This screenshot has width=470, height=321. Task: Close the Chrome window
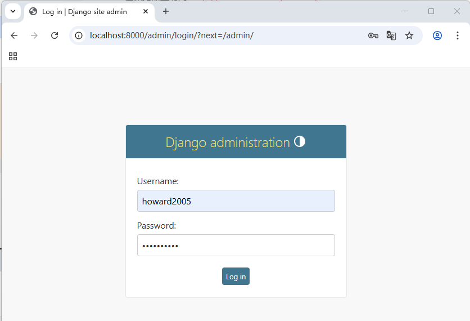(x=457, y=11)
